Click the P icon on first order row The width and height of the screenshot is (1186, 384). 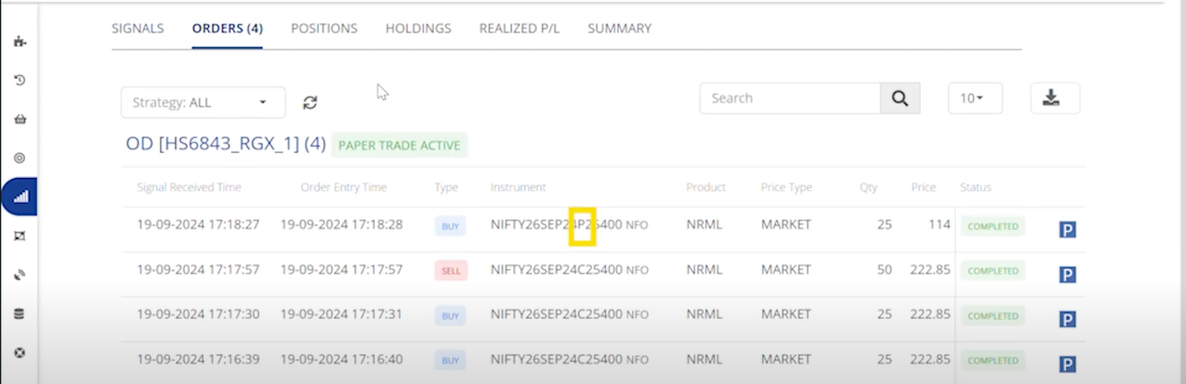1067,229
